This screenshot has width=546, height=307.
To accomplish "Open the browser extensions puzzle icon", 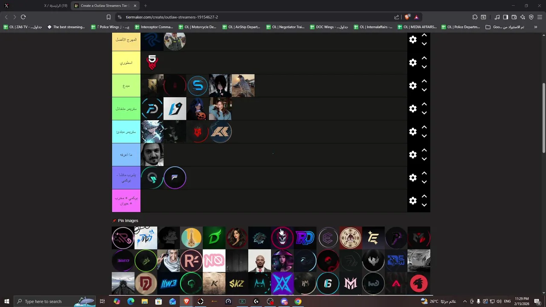I will 475,17.
